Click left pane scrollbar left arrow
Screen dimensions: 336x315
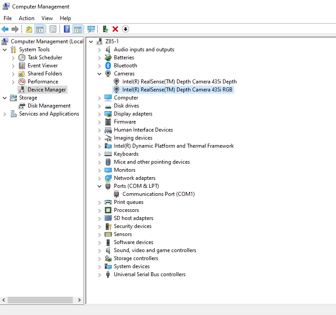click(x=4, y=300)
